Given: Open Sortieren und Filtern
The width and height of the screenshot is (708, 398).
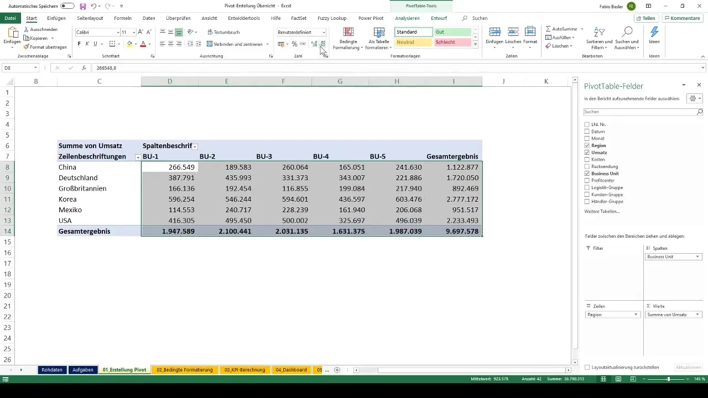Looking at the screenshot, I should pyautogui.click(x=599, y=38).
